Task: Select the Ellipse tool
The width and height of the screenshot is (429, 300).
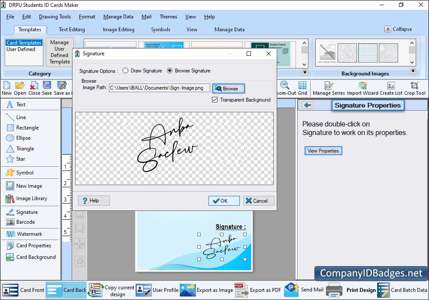Action: (x=18, y=138)
